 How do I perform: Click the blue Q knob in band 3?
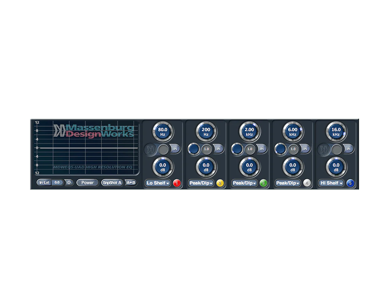click(x=237, y=149)
